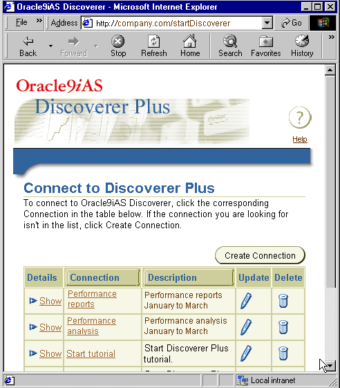Open the Help link

[300, 139]
